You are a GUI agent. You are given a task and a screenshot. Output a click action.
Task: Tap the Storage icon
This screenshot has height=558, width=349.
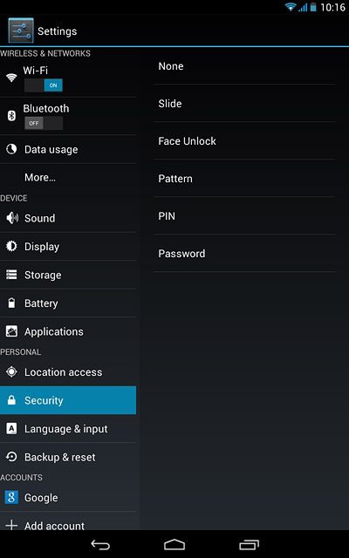pos(11,275)
